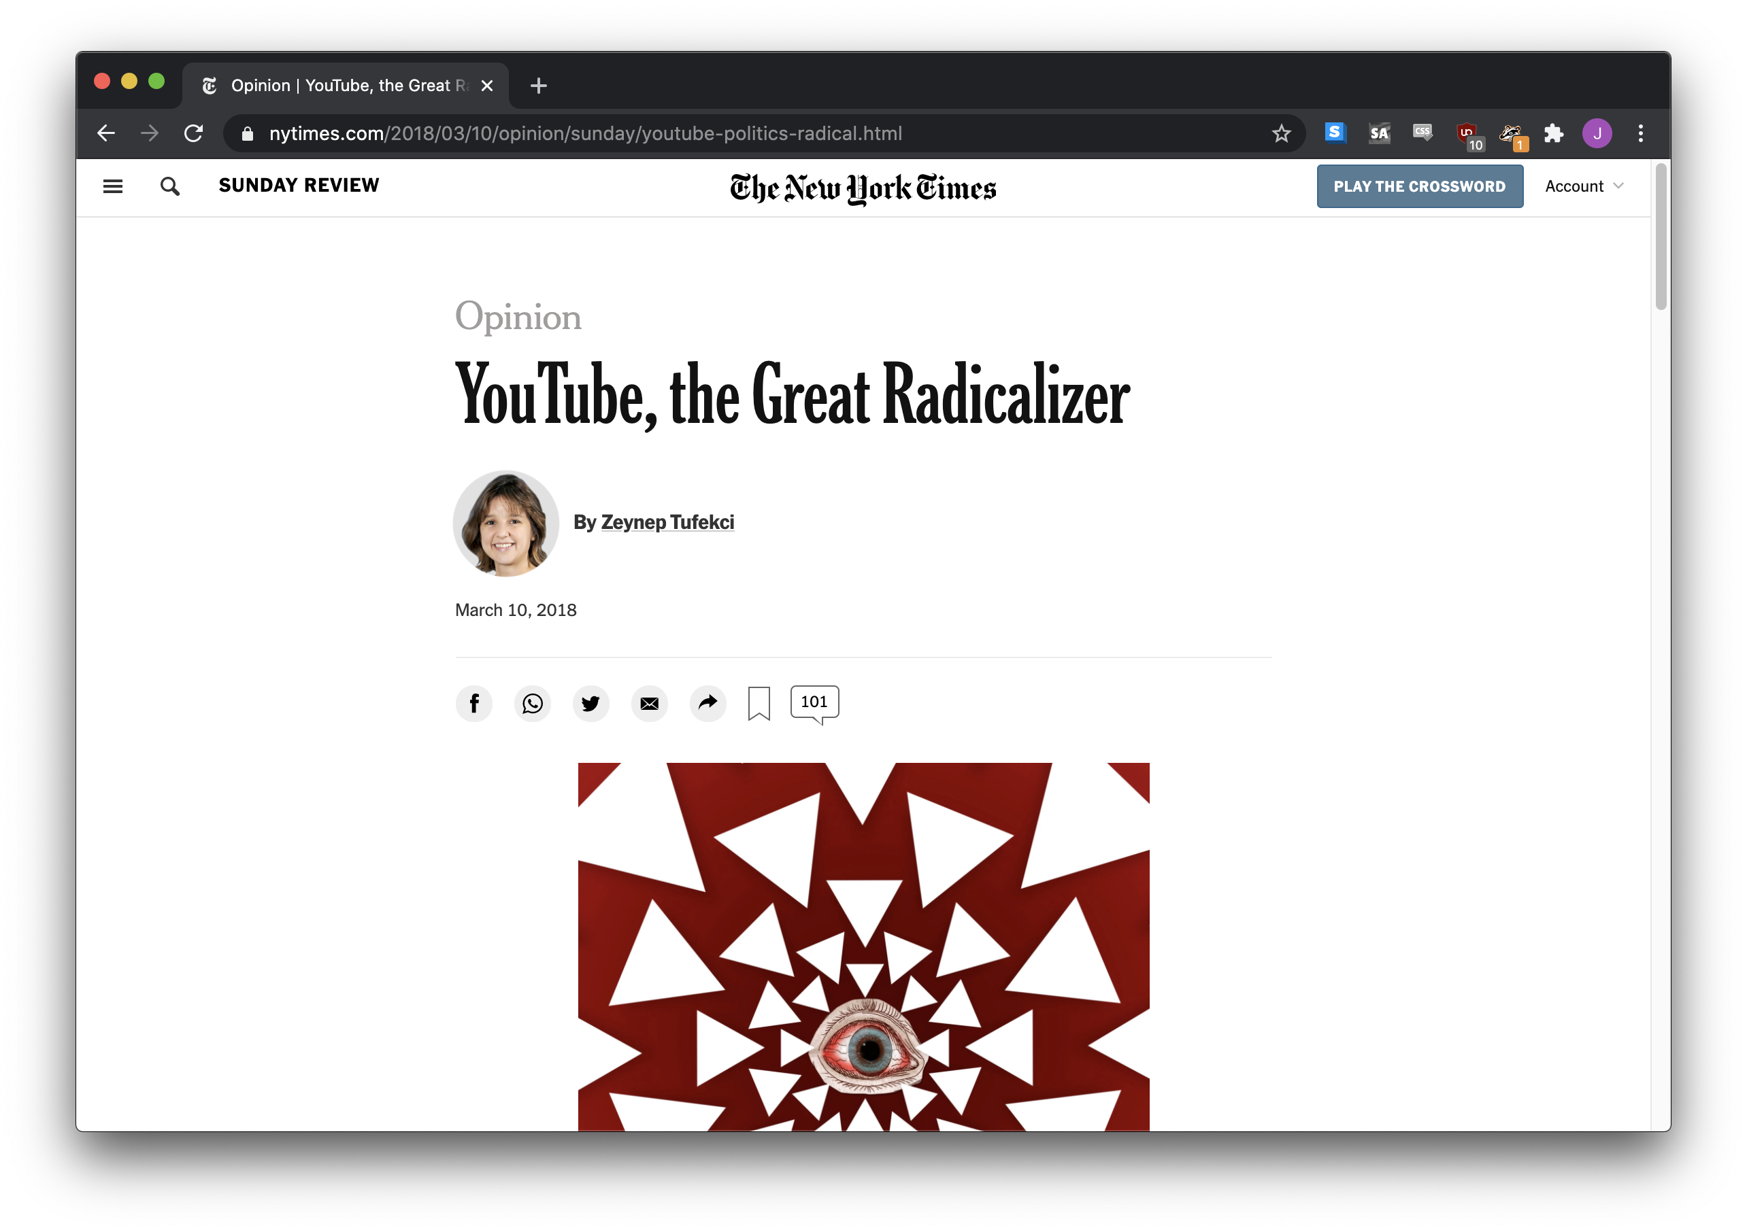Open the CSS checker extension
1747x1232 pixels.
click(x=1421, y=132)
